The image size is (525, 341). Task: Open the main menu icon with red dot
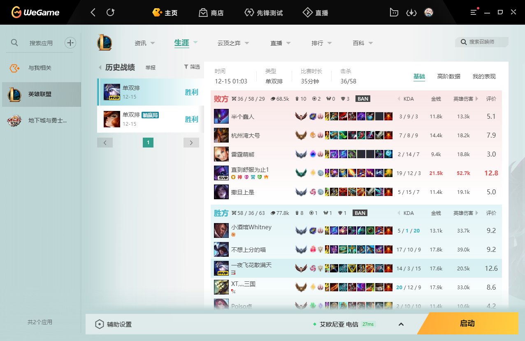click(474, 12)
